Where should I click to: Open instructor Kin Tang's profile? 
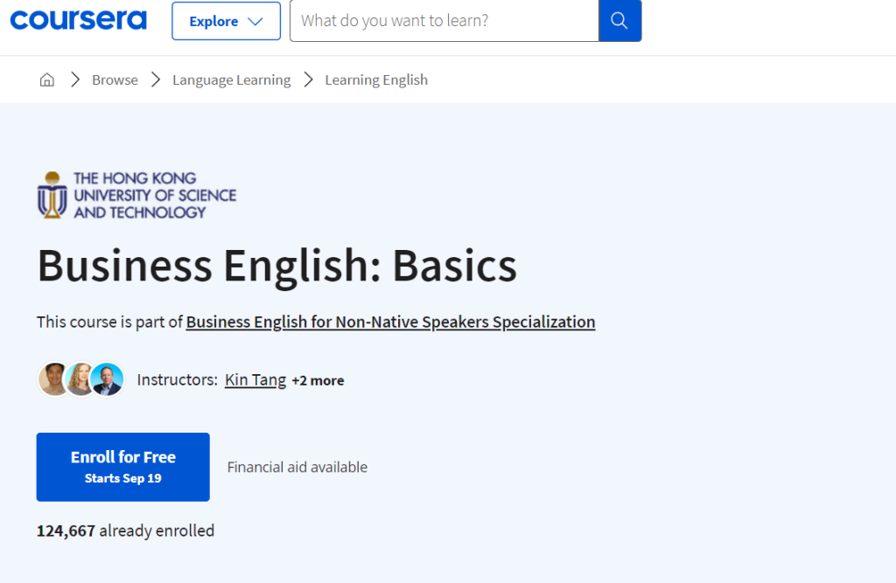(255, 379)
